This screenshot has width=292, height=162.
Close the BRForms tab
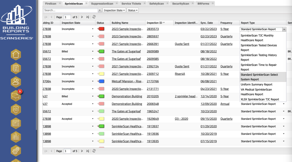[x=213, y=3]
